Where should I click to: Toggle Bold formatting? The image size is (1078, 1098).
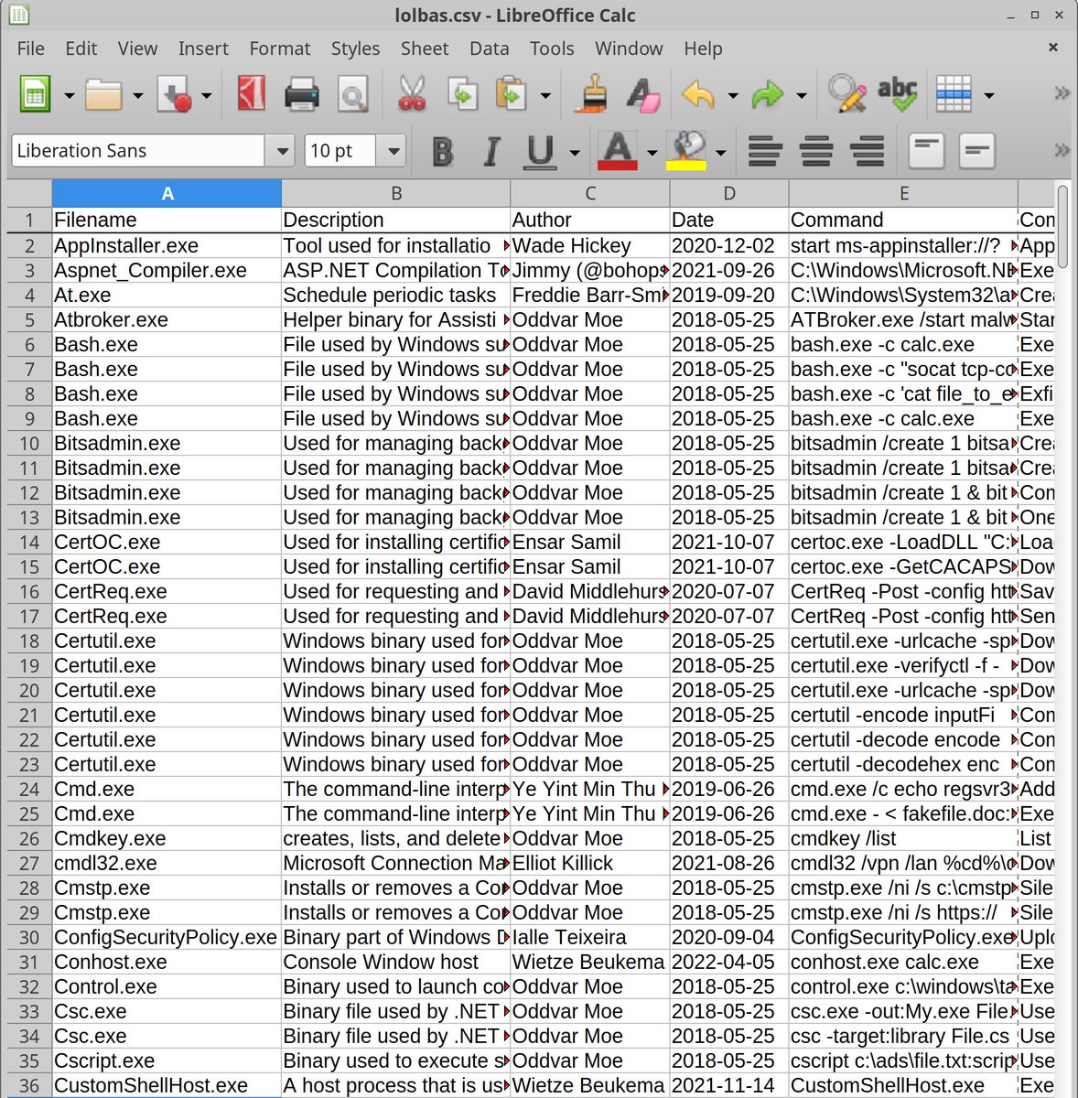click(443, 151)
